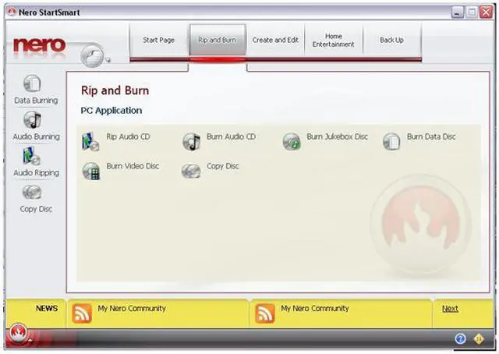Viewport: 499px width, 354px height.
Task: Click the Rip Audio CD icon
Action: pos(90,142)
